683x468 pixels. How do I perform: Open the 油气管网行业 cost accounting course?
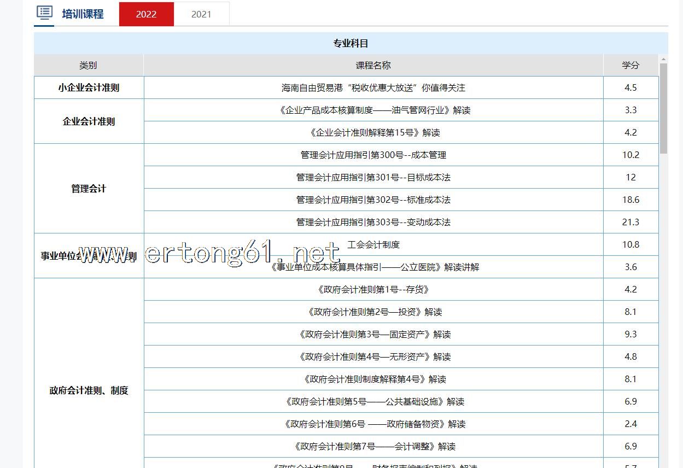374,110
